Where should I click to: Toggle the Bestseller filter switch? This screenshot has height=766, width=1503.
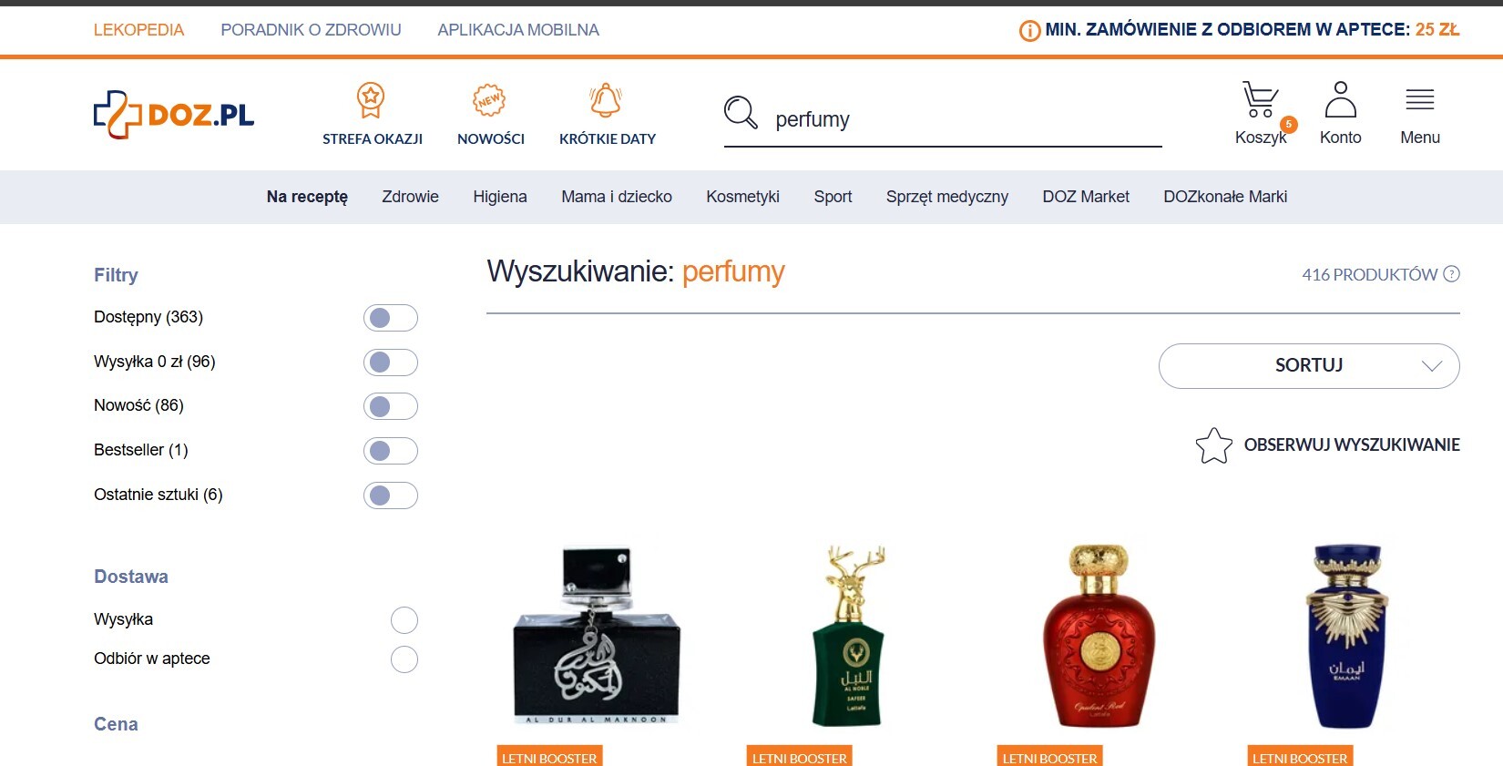point(391,451)
